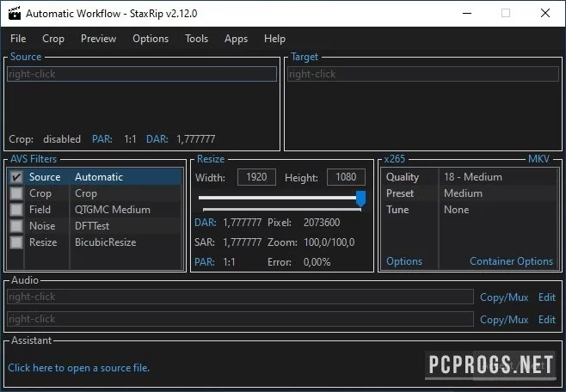Screen dimensions: 566x392
Task: Click the Source DAR label link
Action: (157, 139)
